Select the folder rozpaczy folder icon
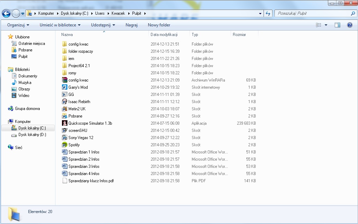This screenshot has width=358, height=224. 65,51
